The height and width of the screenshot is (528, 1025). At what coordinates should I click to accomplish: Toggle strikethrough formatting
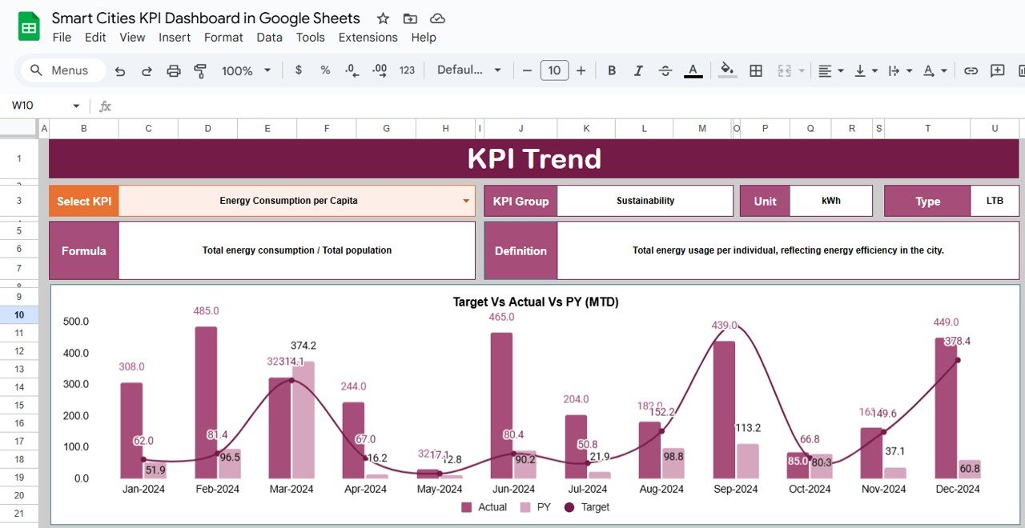coord(665,70)
